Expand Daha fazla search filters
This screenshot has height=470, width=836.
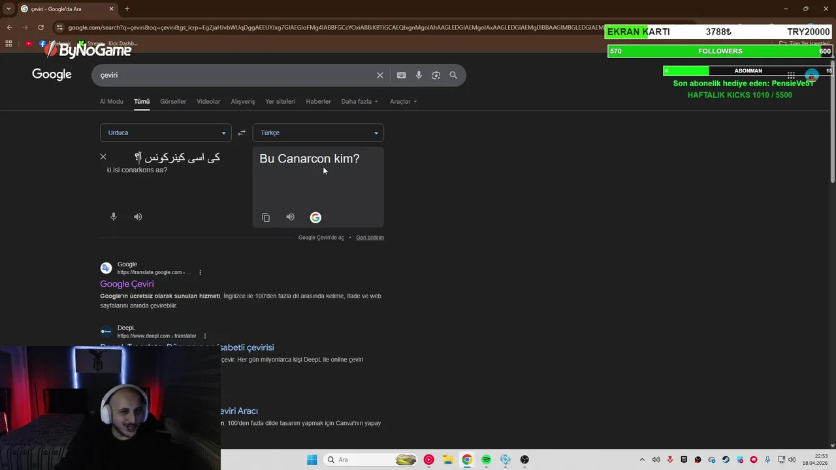[x=359, y=101]
